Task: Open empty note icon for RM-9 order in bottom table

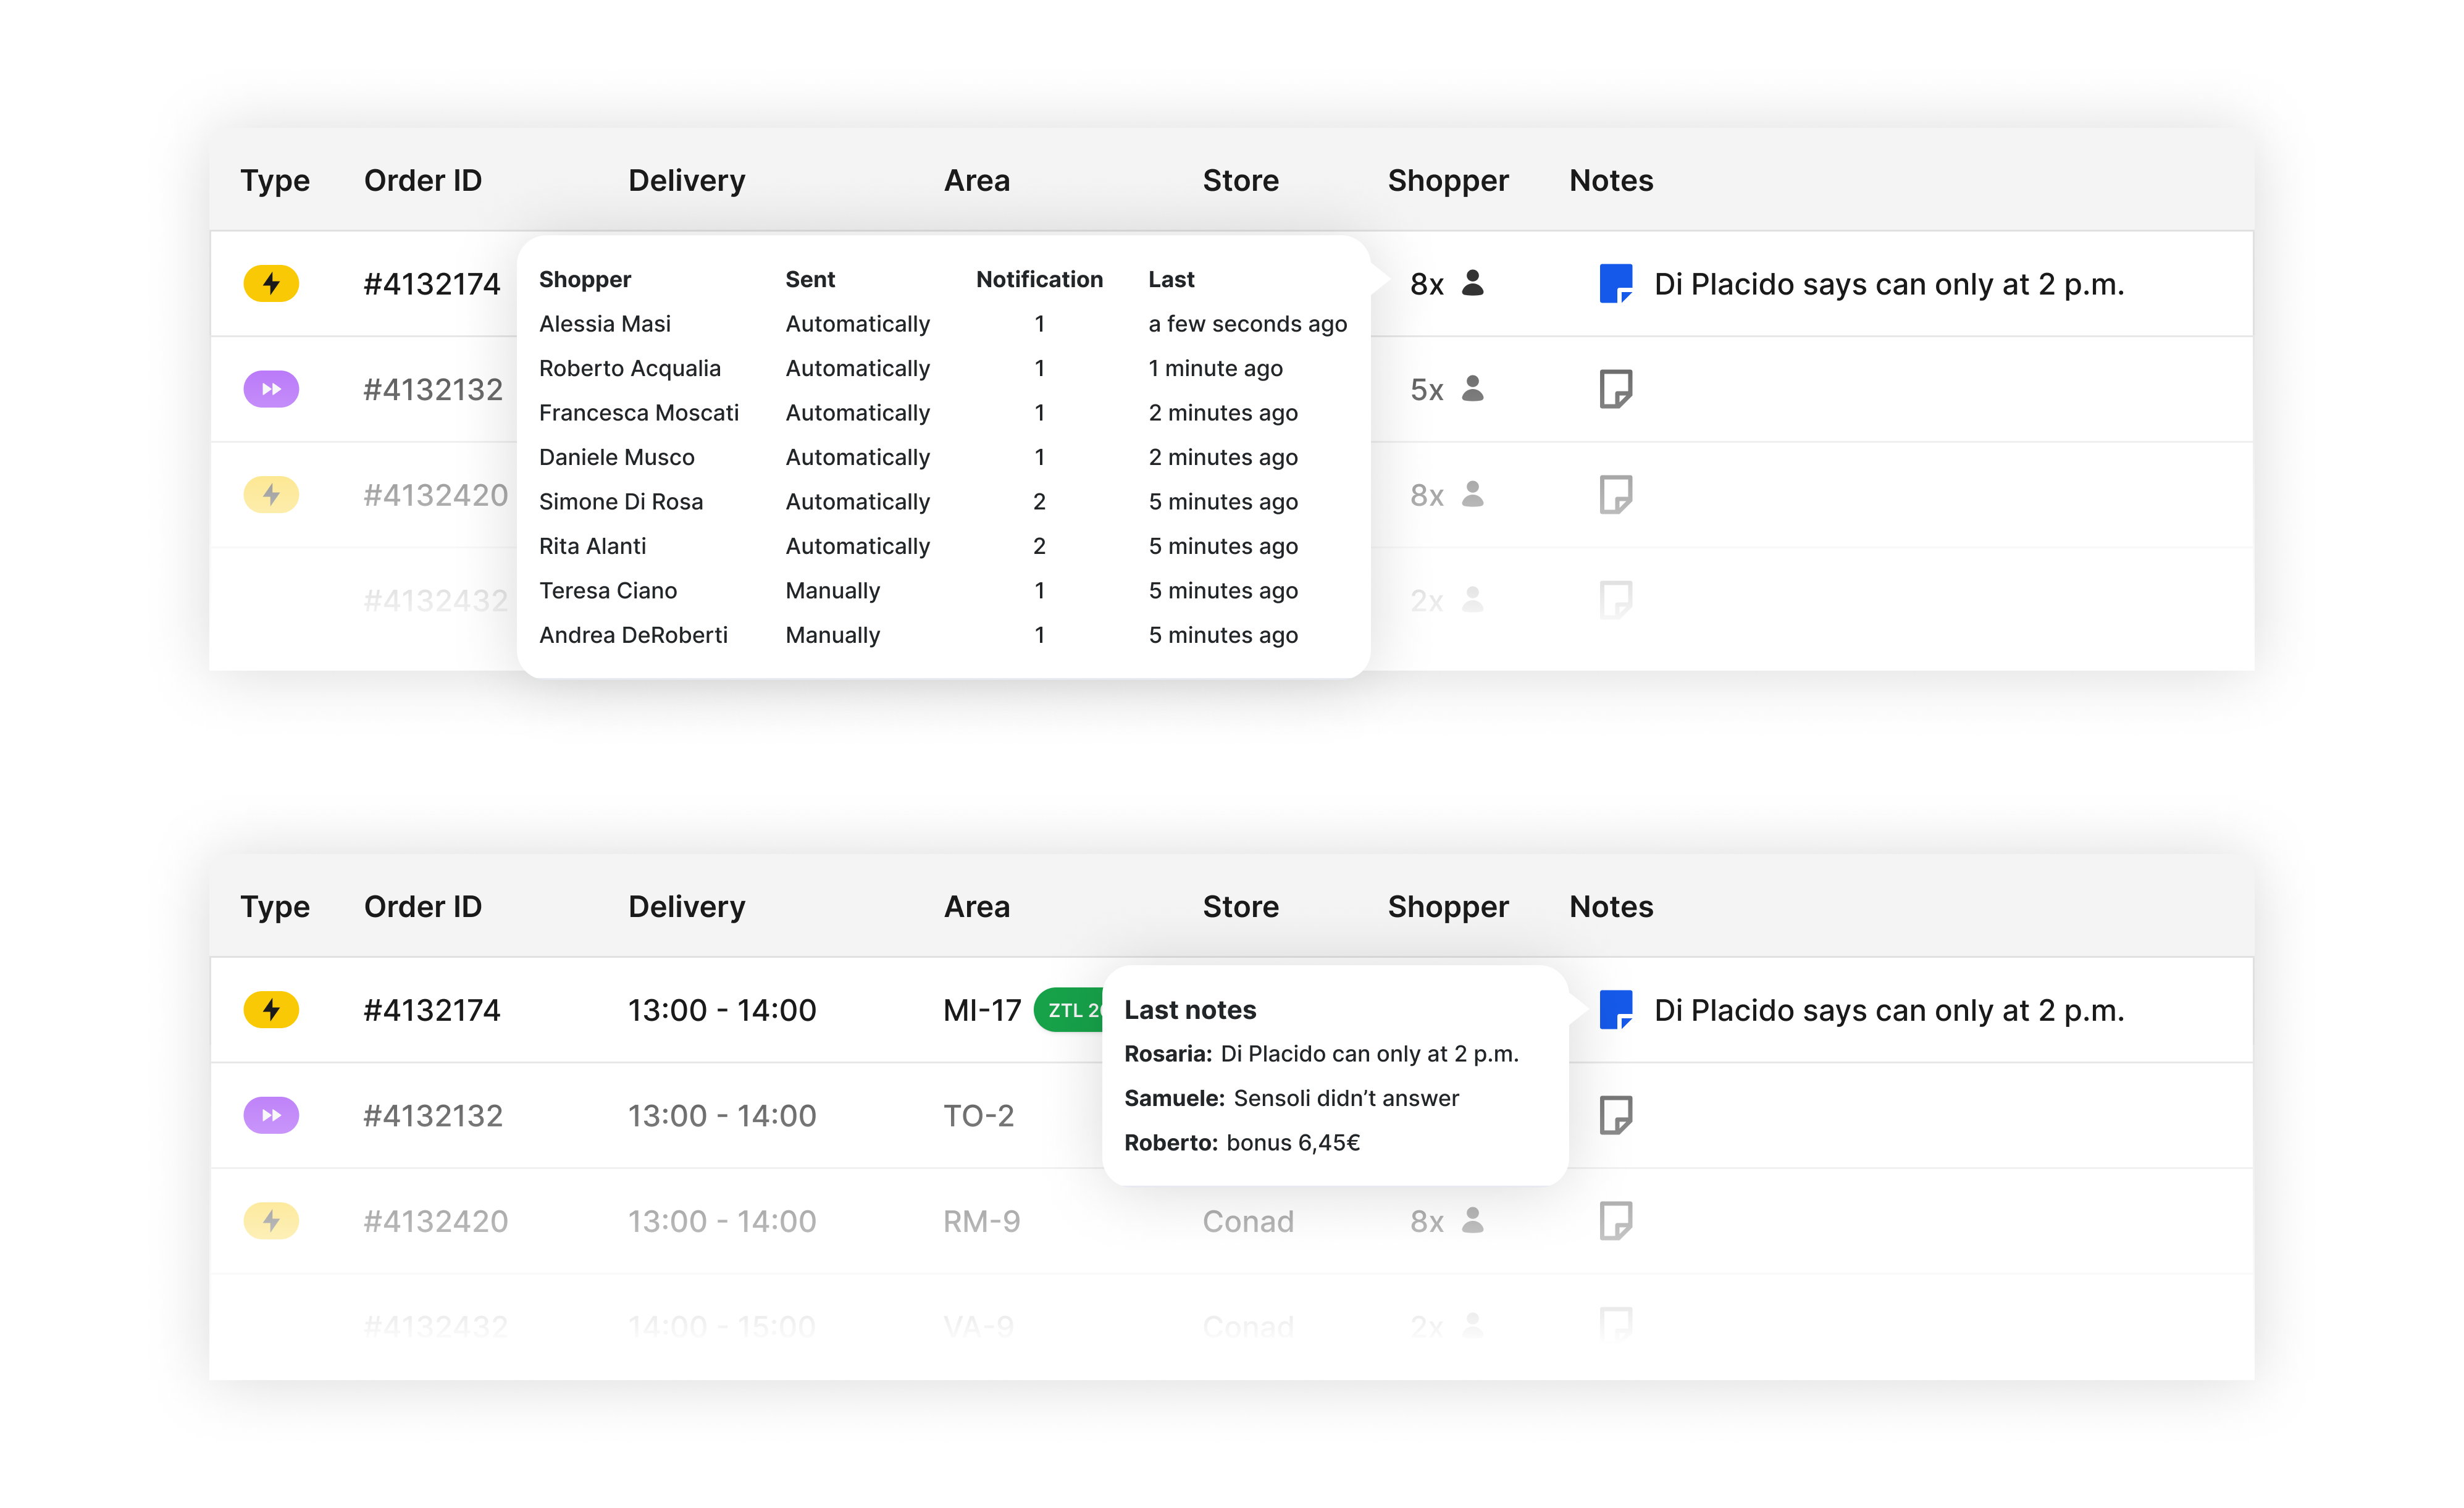Action: (x=1615, y=1221)
